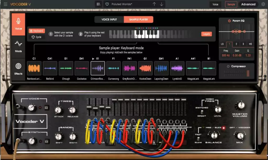Select EQ band 1 tab
This screenshot has height=160, width=268.
[x=229, y=44]
